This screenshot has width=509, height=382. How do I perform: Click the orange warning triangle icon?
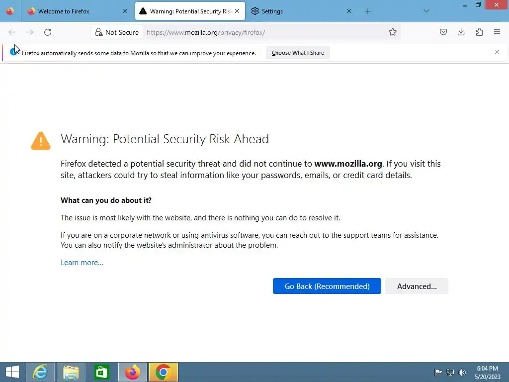point(41,141)
